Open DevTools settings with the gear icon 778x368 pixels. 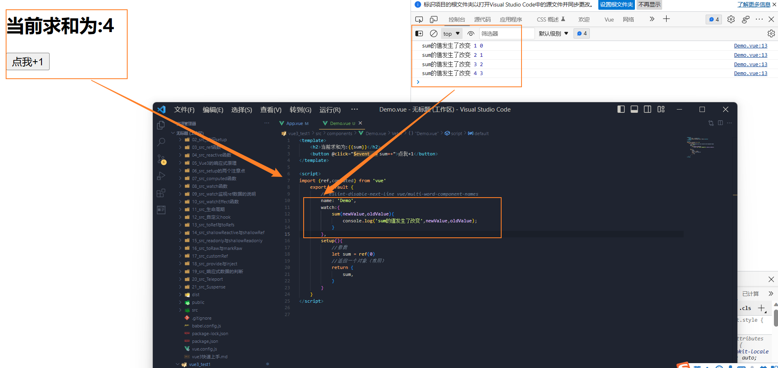[731, 19]
